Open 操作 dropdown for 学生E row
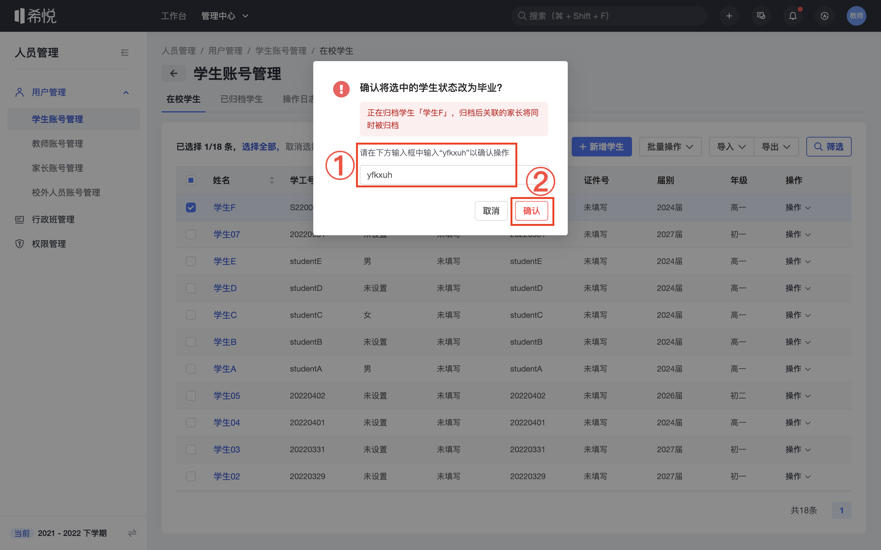The image size is (881, 550). (798, 261)
